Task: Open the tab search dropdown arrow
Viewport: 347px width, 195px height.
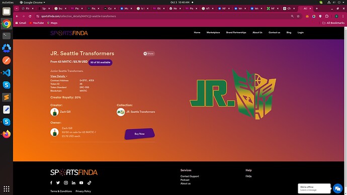Action: [x=17, y=9]
